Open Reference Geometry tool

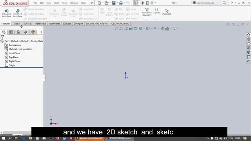coord(147,12)
